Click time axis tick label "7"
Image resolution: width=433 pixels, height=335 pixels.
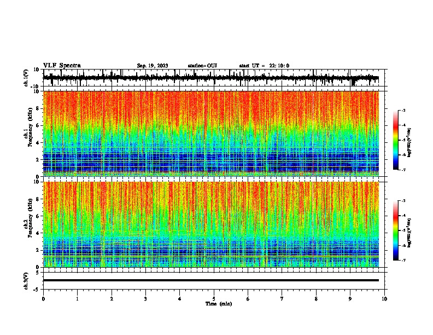point(282,299)
